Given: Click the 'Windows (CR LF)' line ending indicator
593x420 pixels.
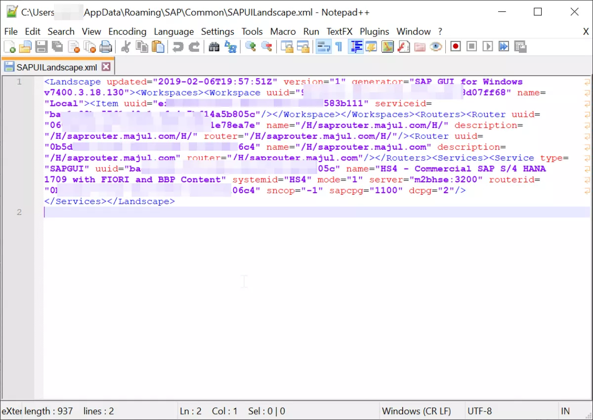Looking at the screenshot, I should 417,411.
